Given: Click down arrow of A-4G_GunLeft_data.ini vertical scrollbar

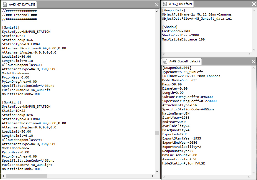Looking at the screenshot, I should (x=254, y=173).
